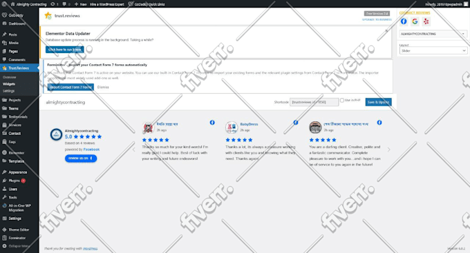Open Hire a WordPress Expert

tap(106, 4)
